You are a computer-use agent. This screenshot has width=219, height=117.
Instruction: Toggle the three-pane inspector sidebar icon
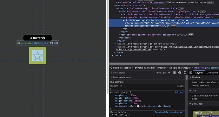pos(191,72)
